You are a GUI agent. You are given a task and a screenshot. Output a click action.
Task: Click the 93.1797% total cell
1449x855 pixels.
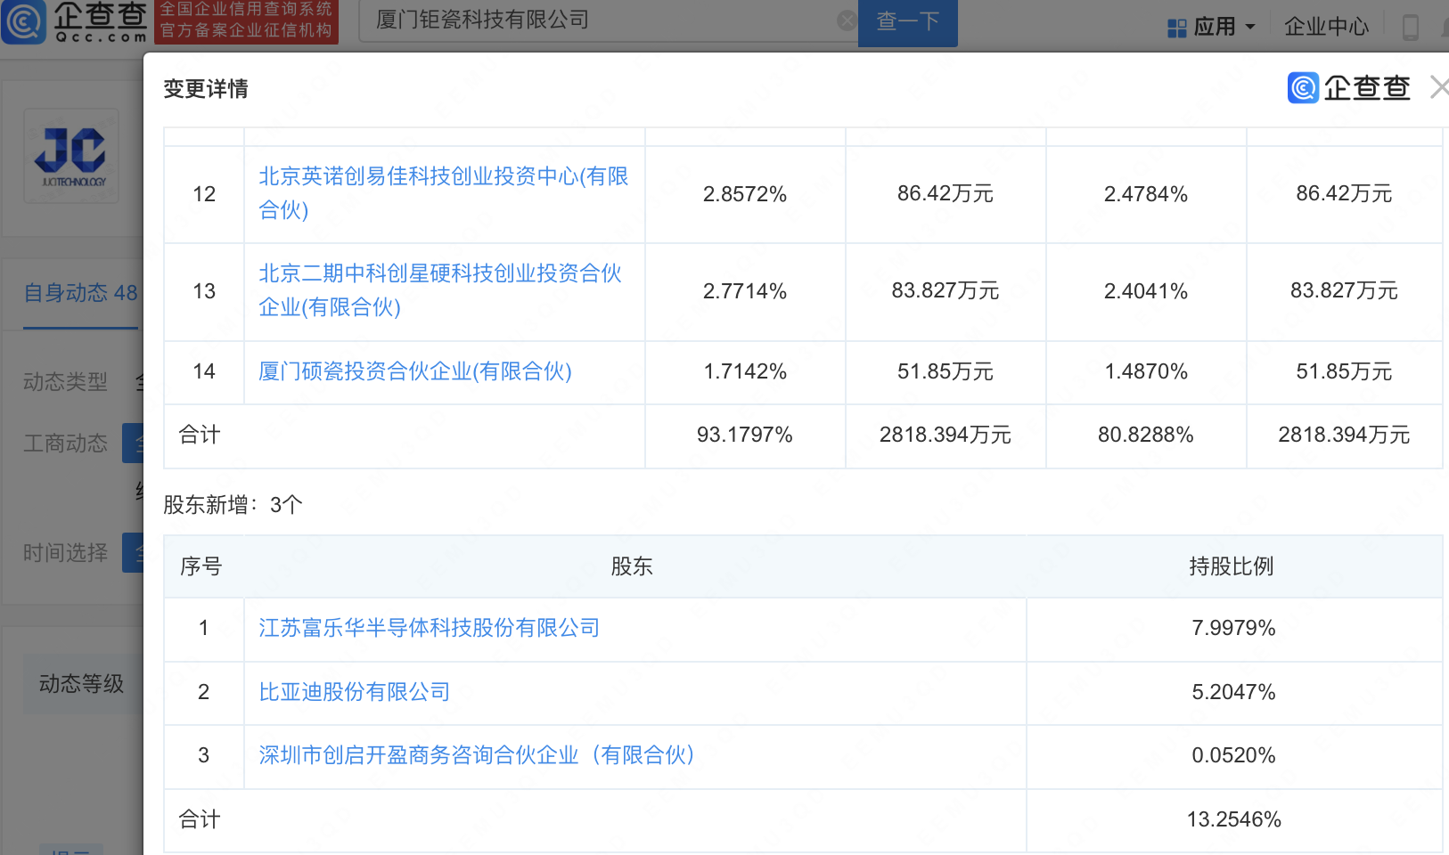[745, 435]
